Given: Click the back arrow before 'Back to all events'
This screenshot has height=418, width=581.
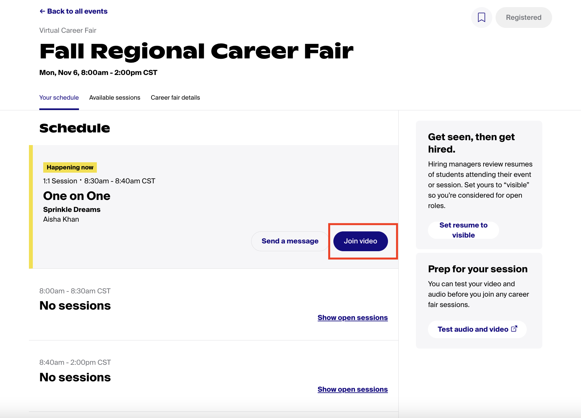Looking at the screenshot, I should (42, 11).
